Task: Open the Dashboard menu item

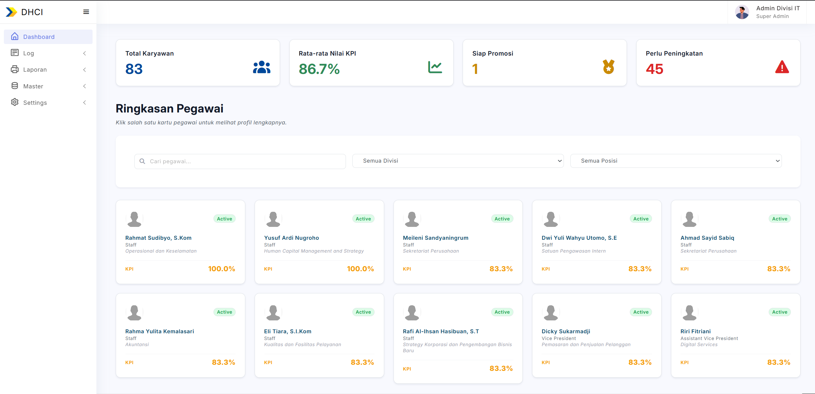Action: click(48, 37)
